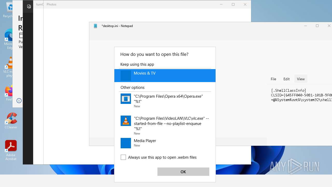Maximize the Photos window
This screenshot has width=332, height=187.
[233, 4]
